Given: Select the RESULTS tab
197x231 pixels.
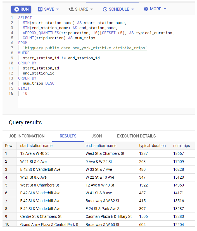Looking at the screenshot, I should click(68, 136).
